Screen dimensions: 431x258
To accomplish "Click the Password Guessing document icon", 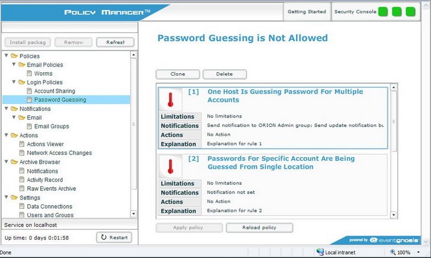I will [x=29, y=100].
